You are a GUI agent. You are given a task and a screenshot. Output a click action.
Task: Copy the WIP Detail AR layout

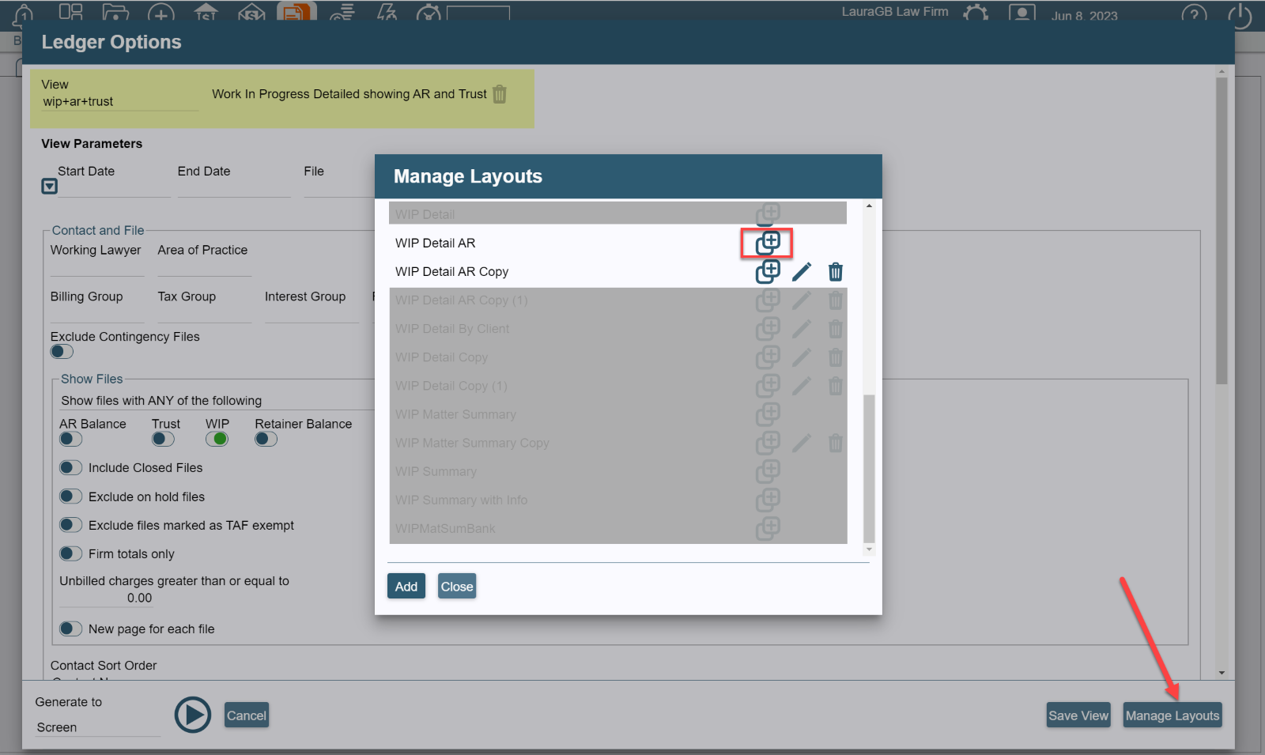768,243
